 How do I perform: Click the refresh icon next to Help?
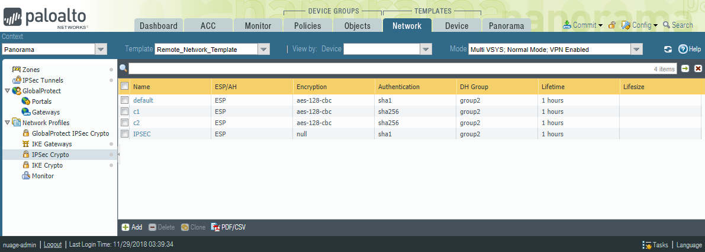(668, 50)
